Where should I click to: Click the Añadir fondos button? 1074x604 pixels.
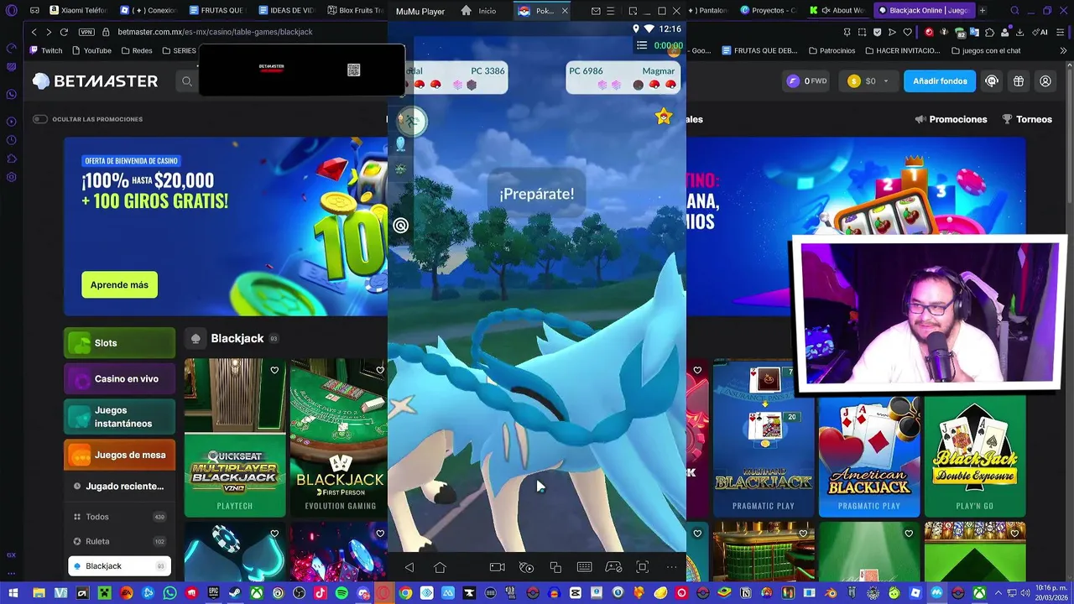click(x=940, y=81)
